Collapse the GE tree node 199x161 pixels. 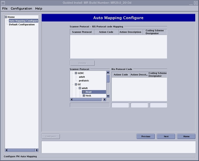coord(76,84)
